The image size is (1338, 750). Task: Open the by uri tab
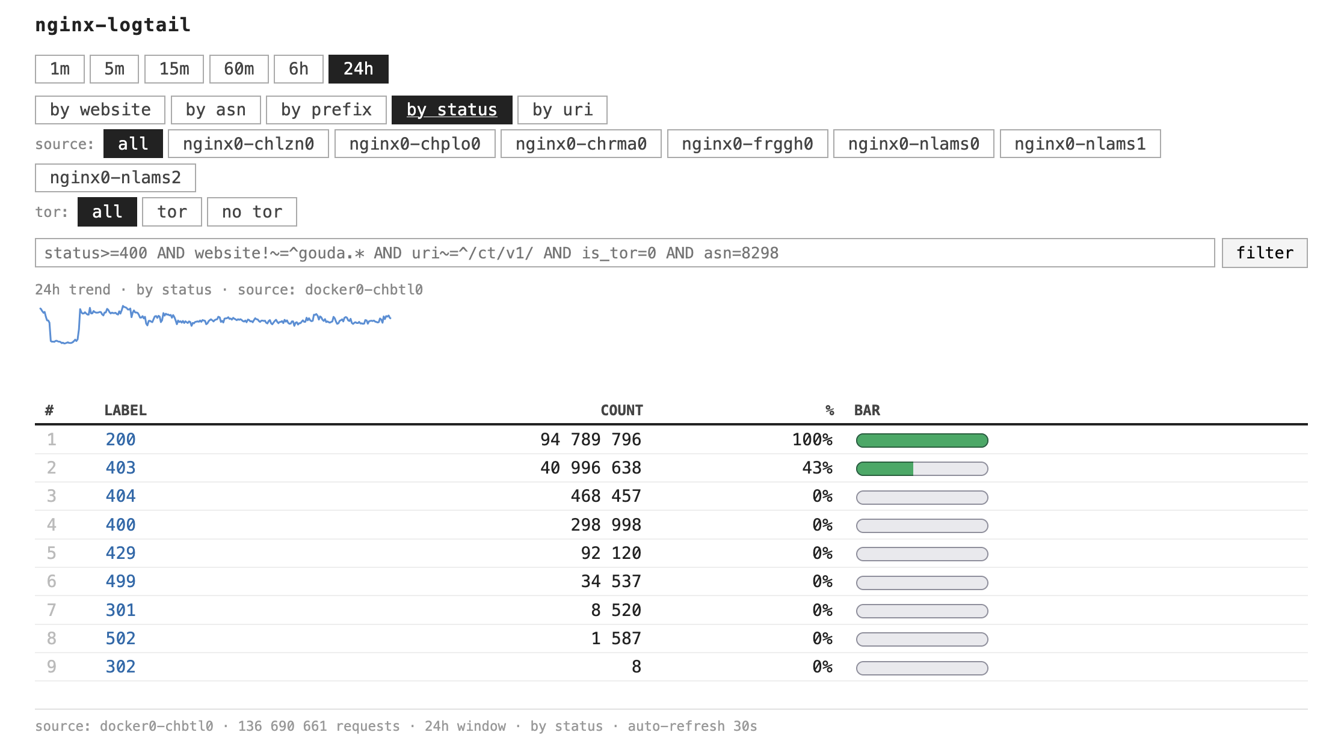coord(562,110)
